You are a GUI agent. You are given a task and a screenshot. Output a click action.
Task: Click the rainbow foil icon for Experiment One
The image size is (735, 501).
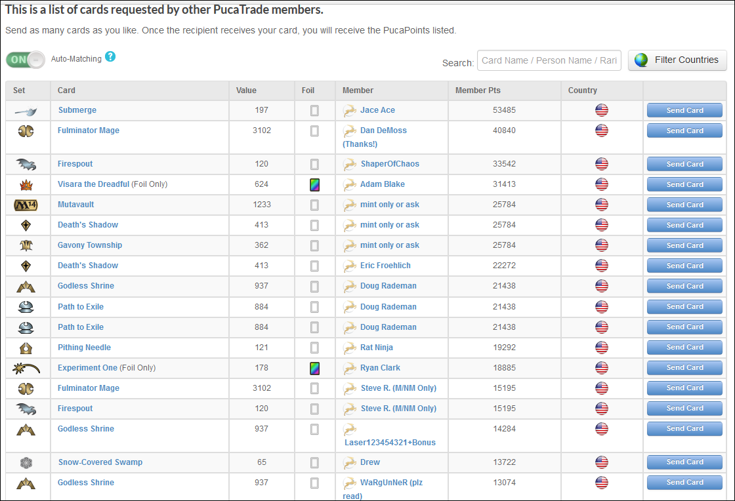pyautogui.click(x=314, y=368)
